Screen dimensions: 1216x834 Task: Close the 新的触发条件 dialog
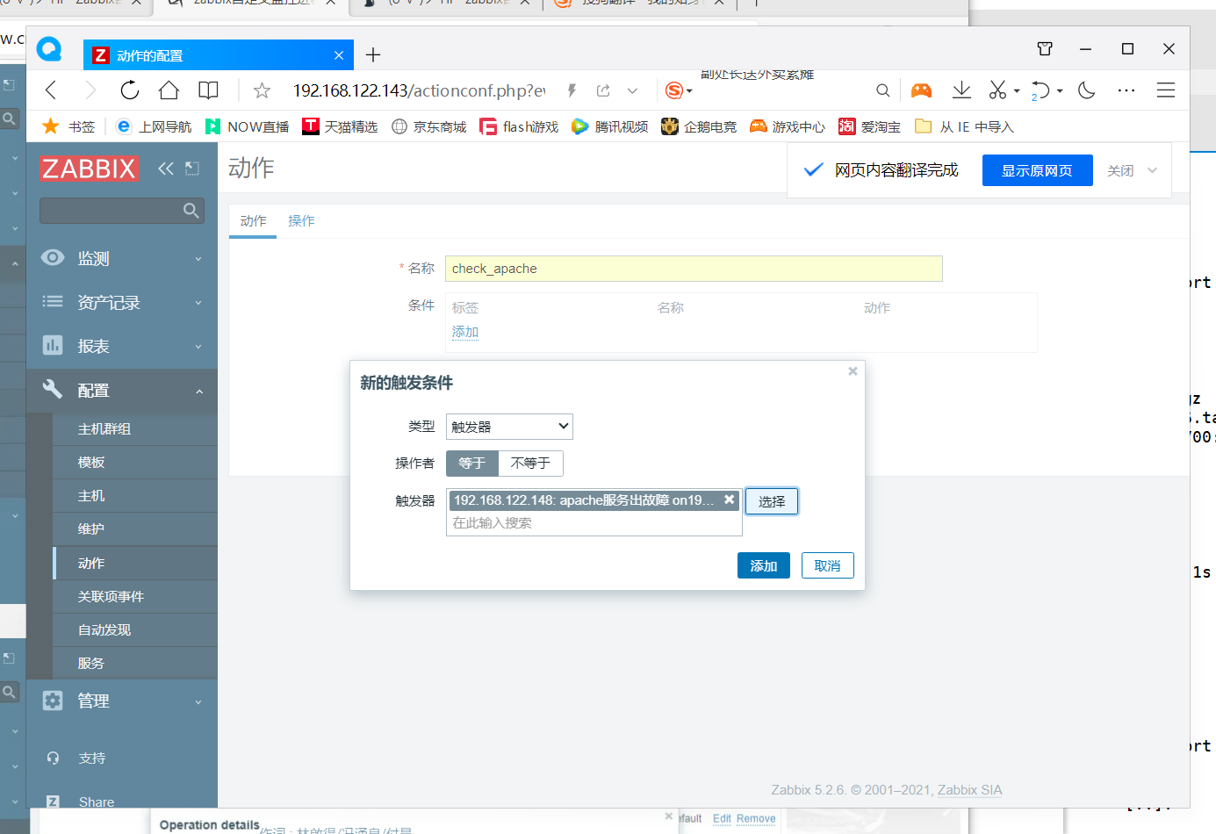(x=853, y=371)
